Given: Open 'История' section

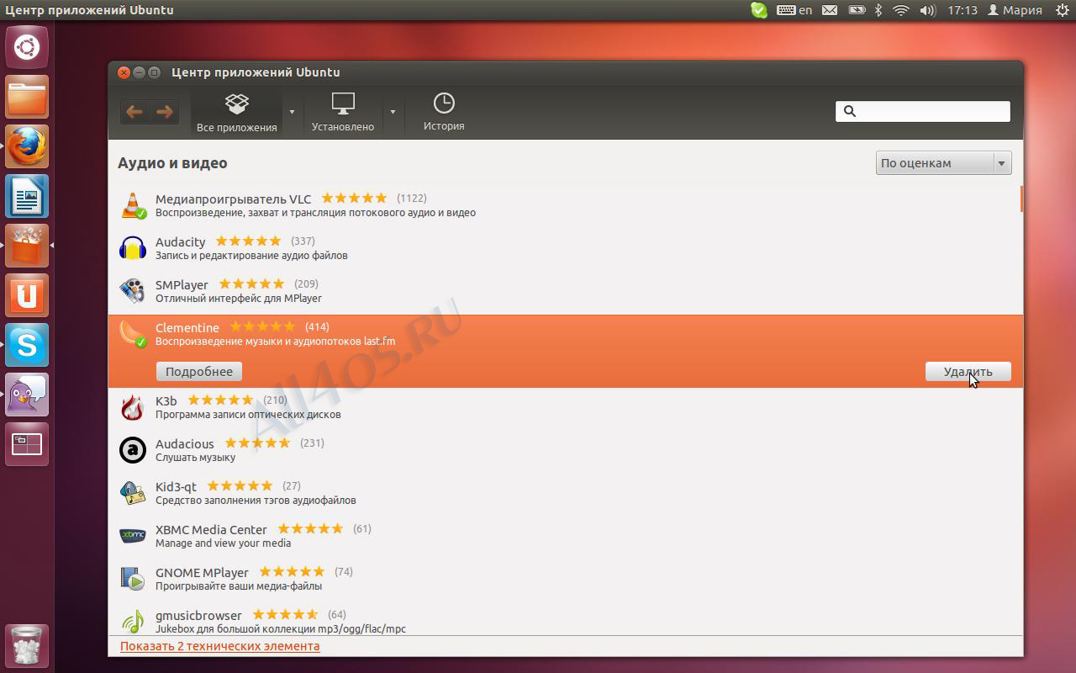Looking at the screenshot, I should point(444,113).
